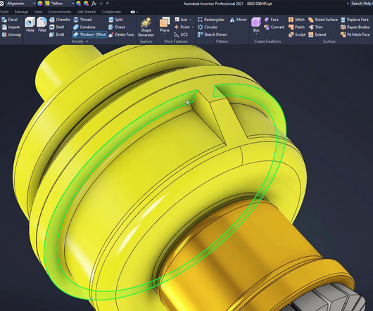Select the Patch surface tool
This screenshot has width=373, height=311.
pyautogui.click(x=296, y=27)
